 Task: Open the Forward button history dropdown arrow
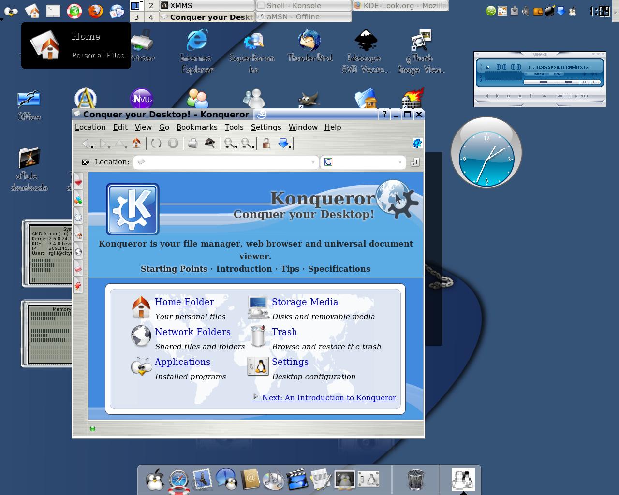109,147
